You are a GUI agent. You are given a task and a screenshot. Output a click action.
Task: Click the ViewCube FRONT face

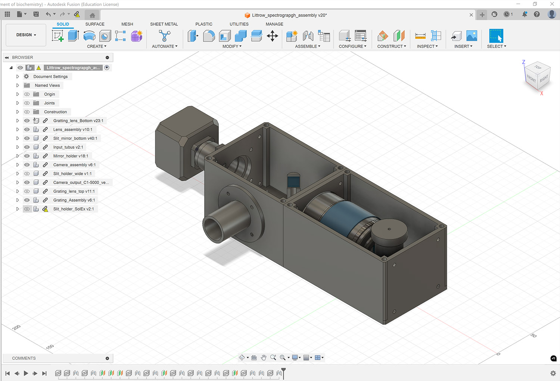(x=531, y=78)
